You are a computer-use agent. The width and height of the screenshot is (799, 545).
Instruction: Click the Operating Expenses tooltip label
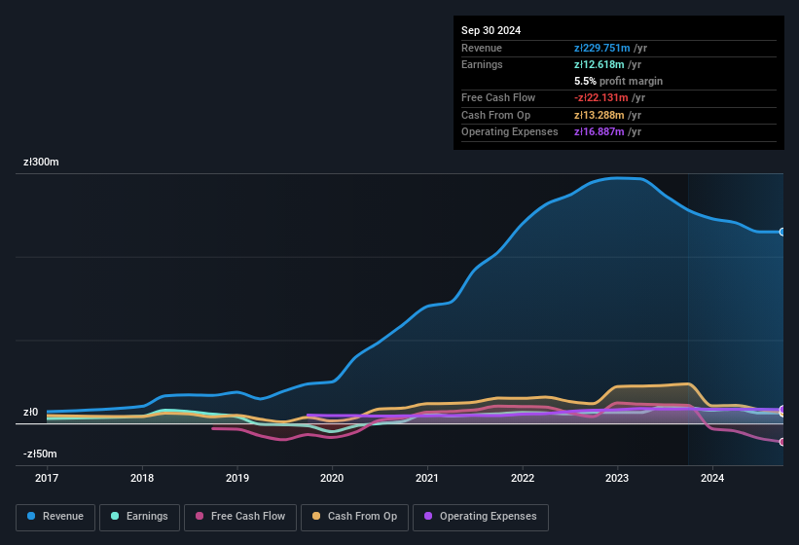510,132
